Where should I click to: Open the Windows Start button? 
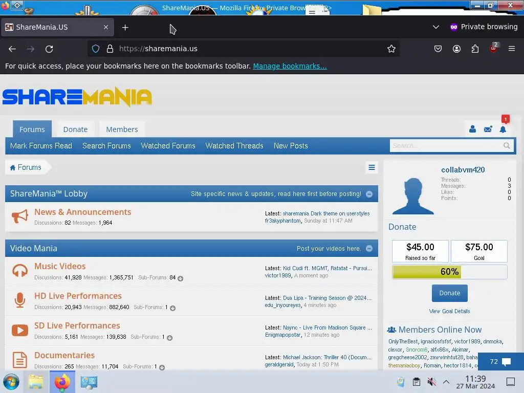pos(11,382)
